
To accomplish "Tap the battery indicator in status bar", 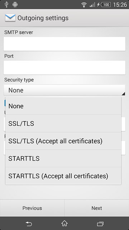I will (106, 5).
